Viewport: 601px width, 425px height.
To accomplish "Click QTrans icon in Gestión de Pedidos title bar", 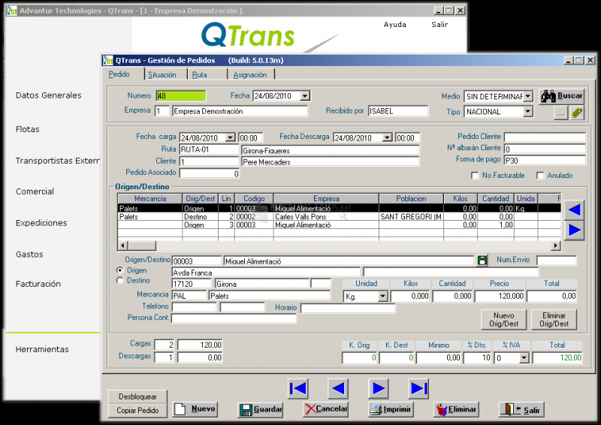I will click(x=108, y=60).
